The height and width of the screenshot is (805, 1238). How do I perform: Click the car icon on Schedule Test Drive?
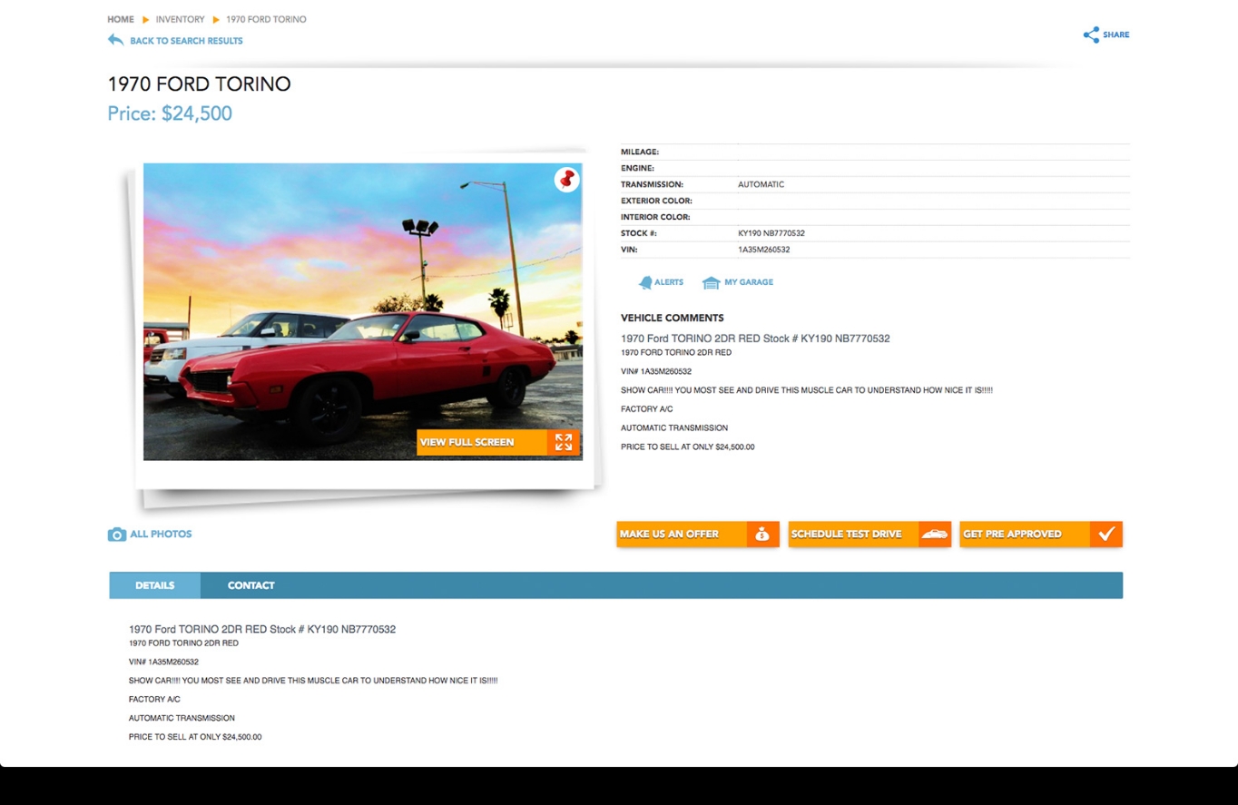[x=934, y=535]
